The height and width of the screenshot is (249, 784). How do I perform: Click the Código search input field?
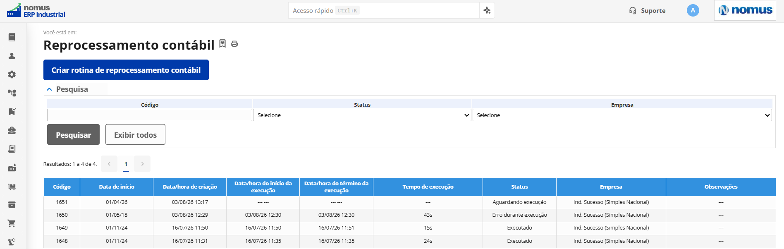[150, 115]
